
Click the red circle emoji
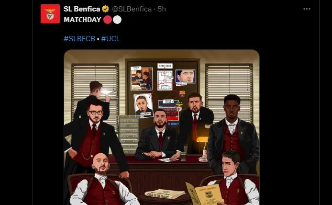107,20
